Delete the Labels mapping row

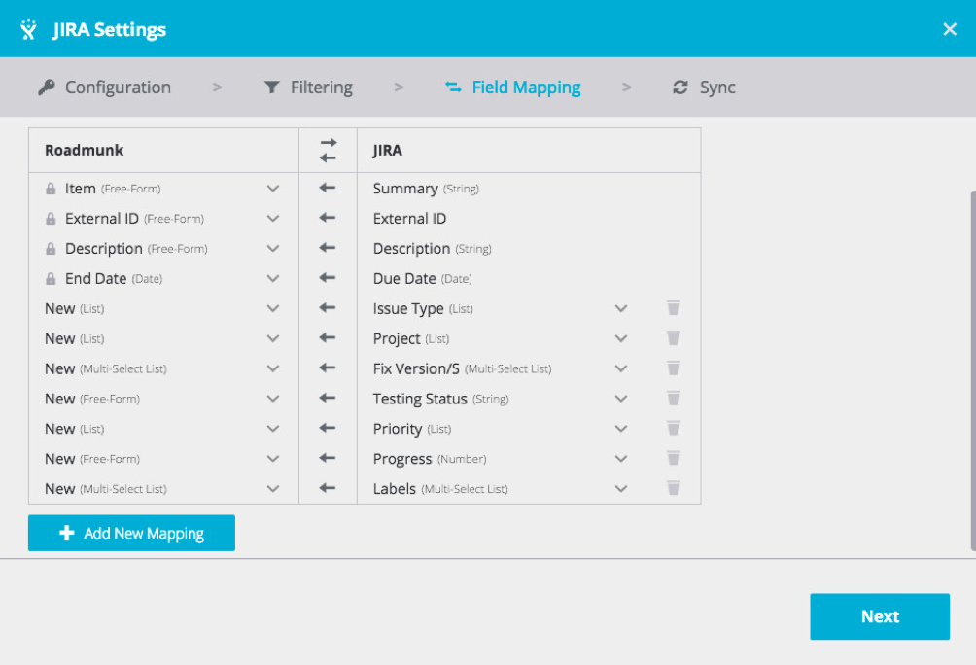[673, 489]
